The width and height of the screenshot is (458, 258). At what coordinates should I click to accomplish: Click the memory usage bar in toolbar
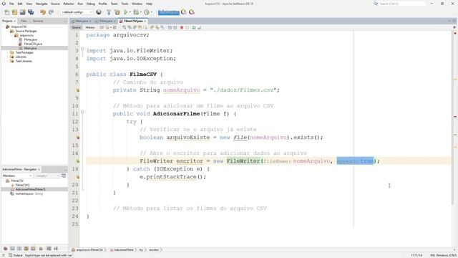pos(169,12)
